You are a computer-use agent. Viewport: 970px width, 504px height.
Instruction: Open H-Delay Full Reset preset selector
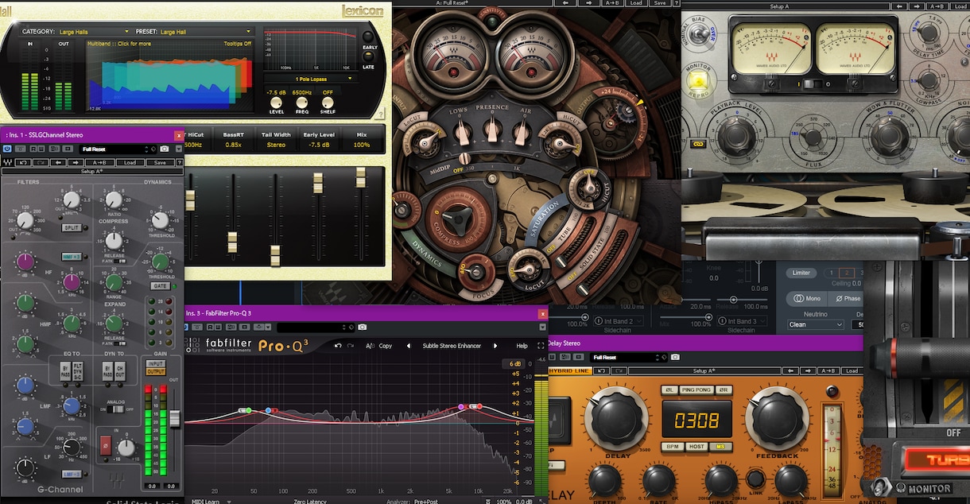tap(629, 357)
